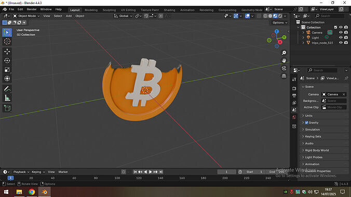
Task: Open the Object Mode dropdown
Action: tap(26, 16)
